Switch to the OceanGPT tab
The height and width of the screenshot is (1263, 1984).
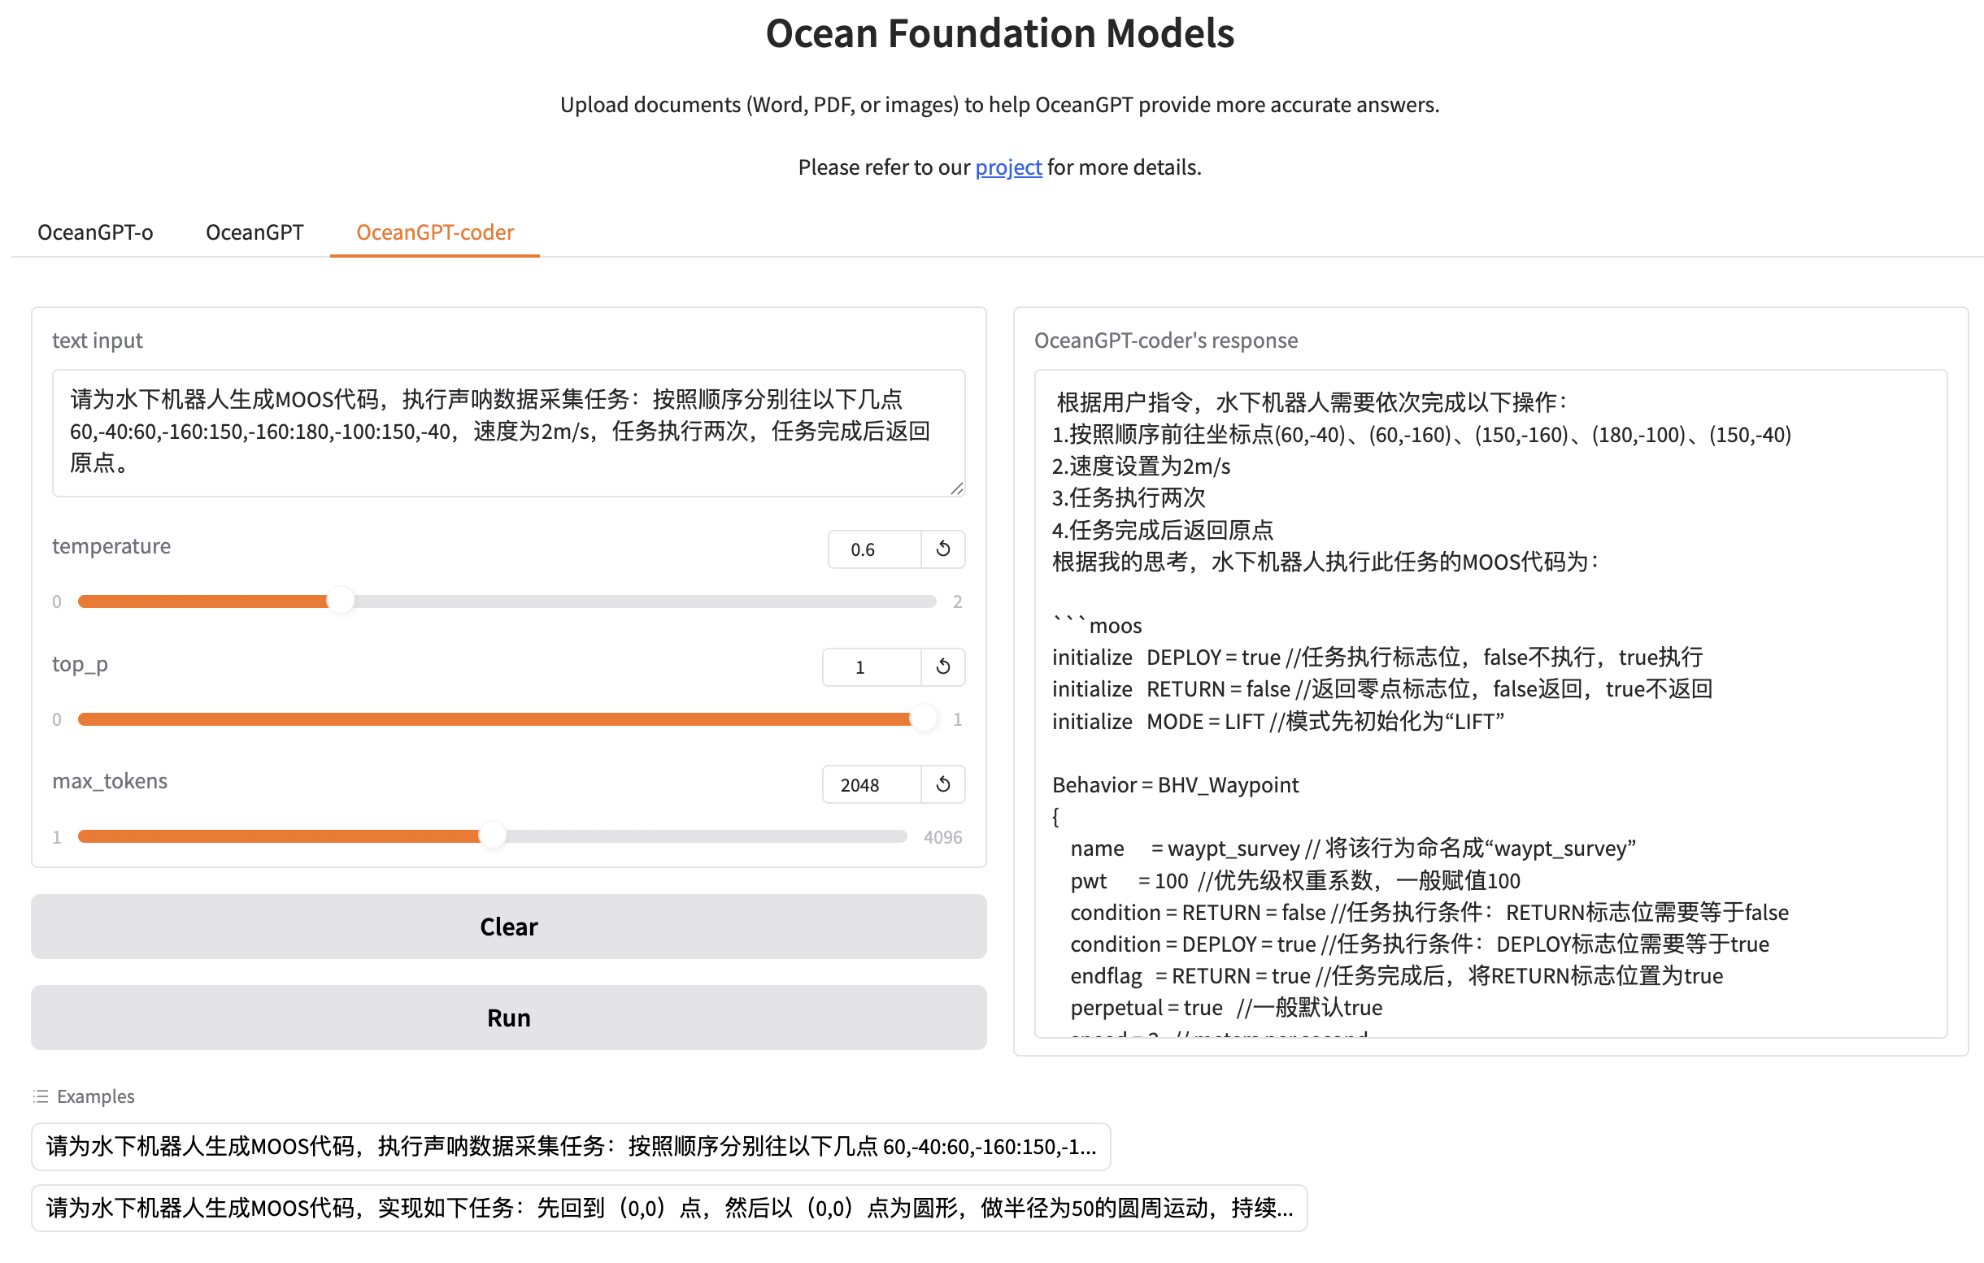(255, 232)
